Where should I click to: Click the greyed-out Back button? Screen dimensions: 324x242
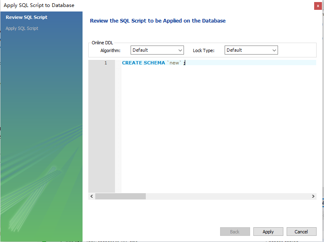click(235, 232)
